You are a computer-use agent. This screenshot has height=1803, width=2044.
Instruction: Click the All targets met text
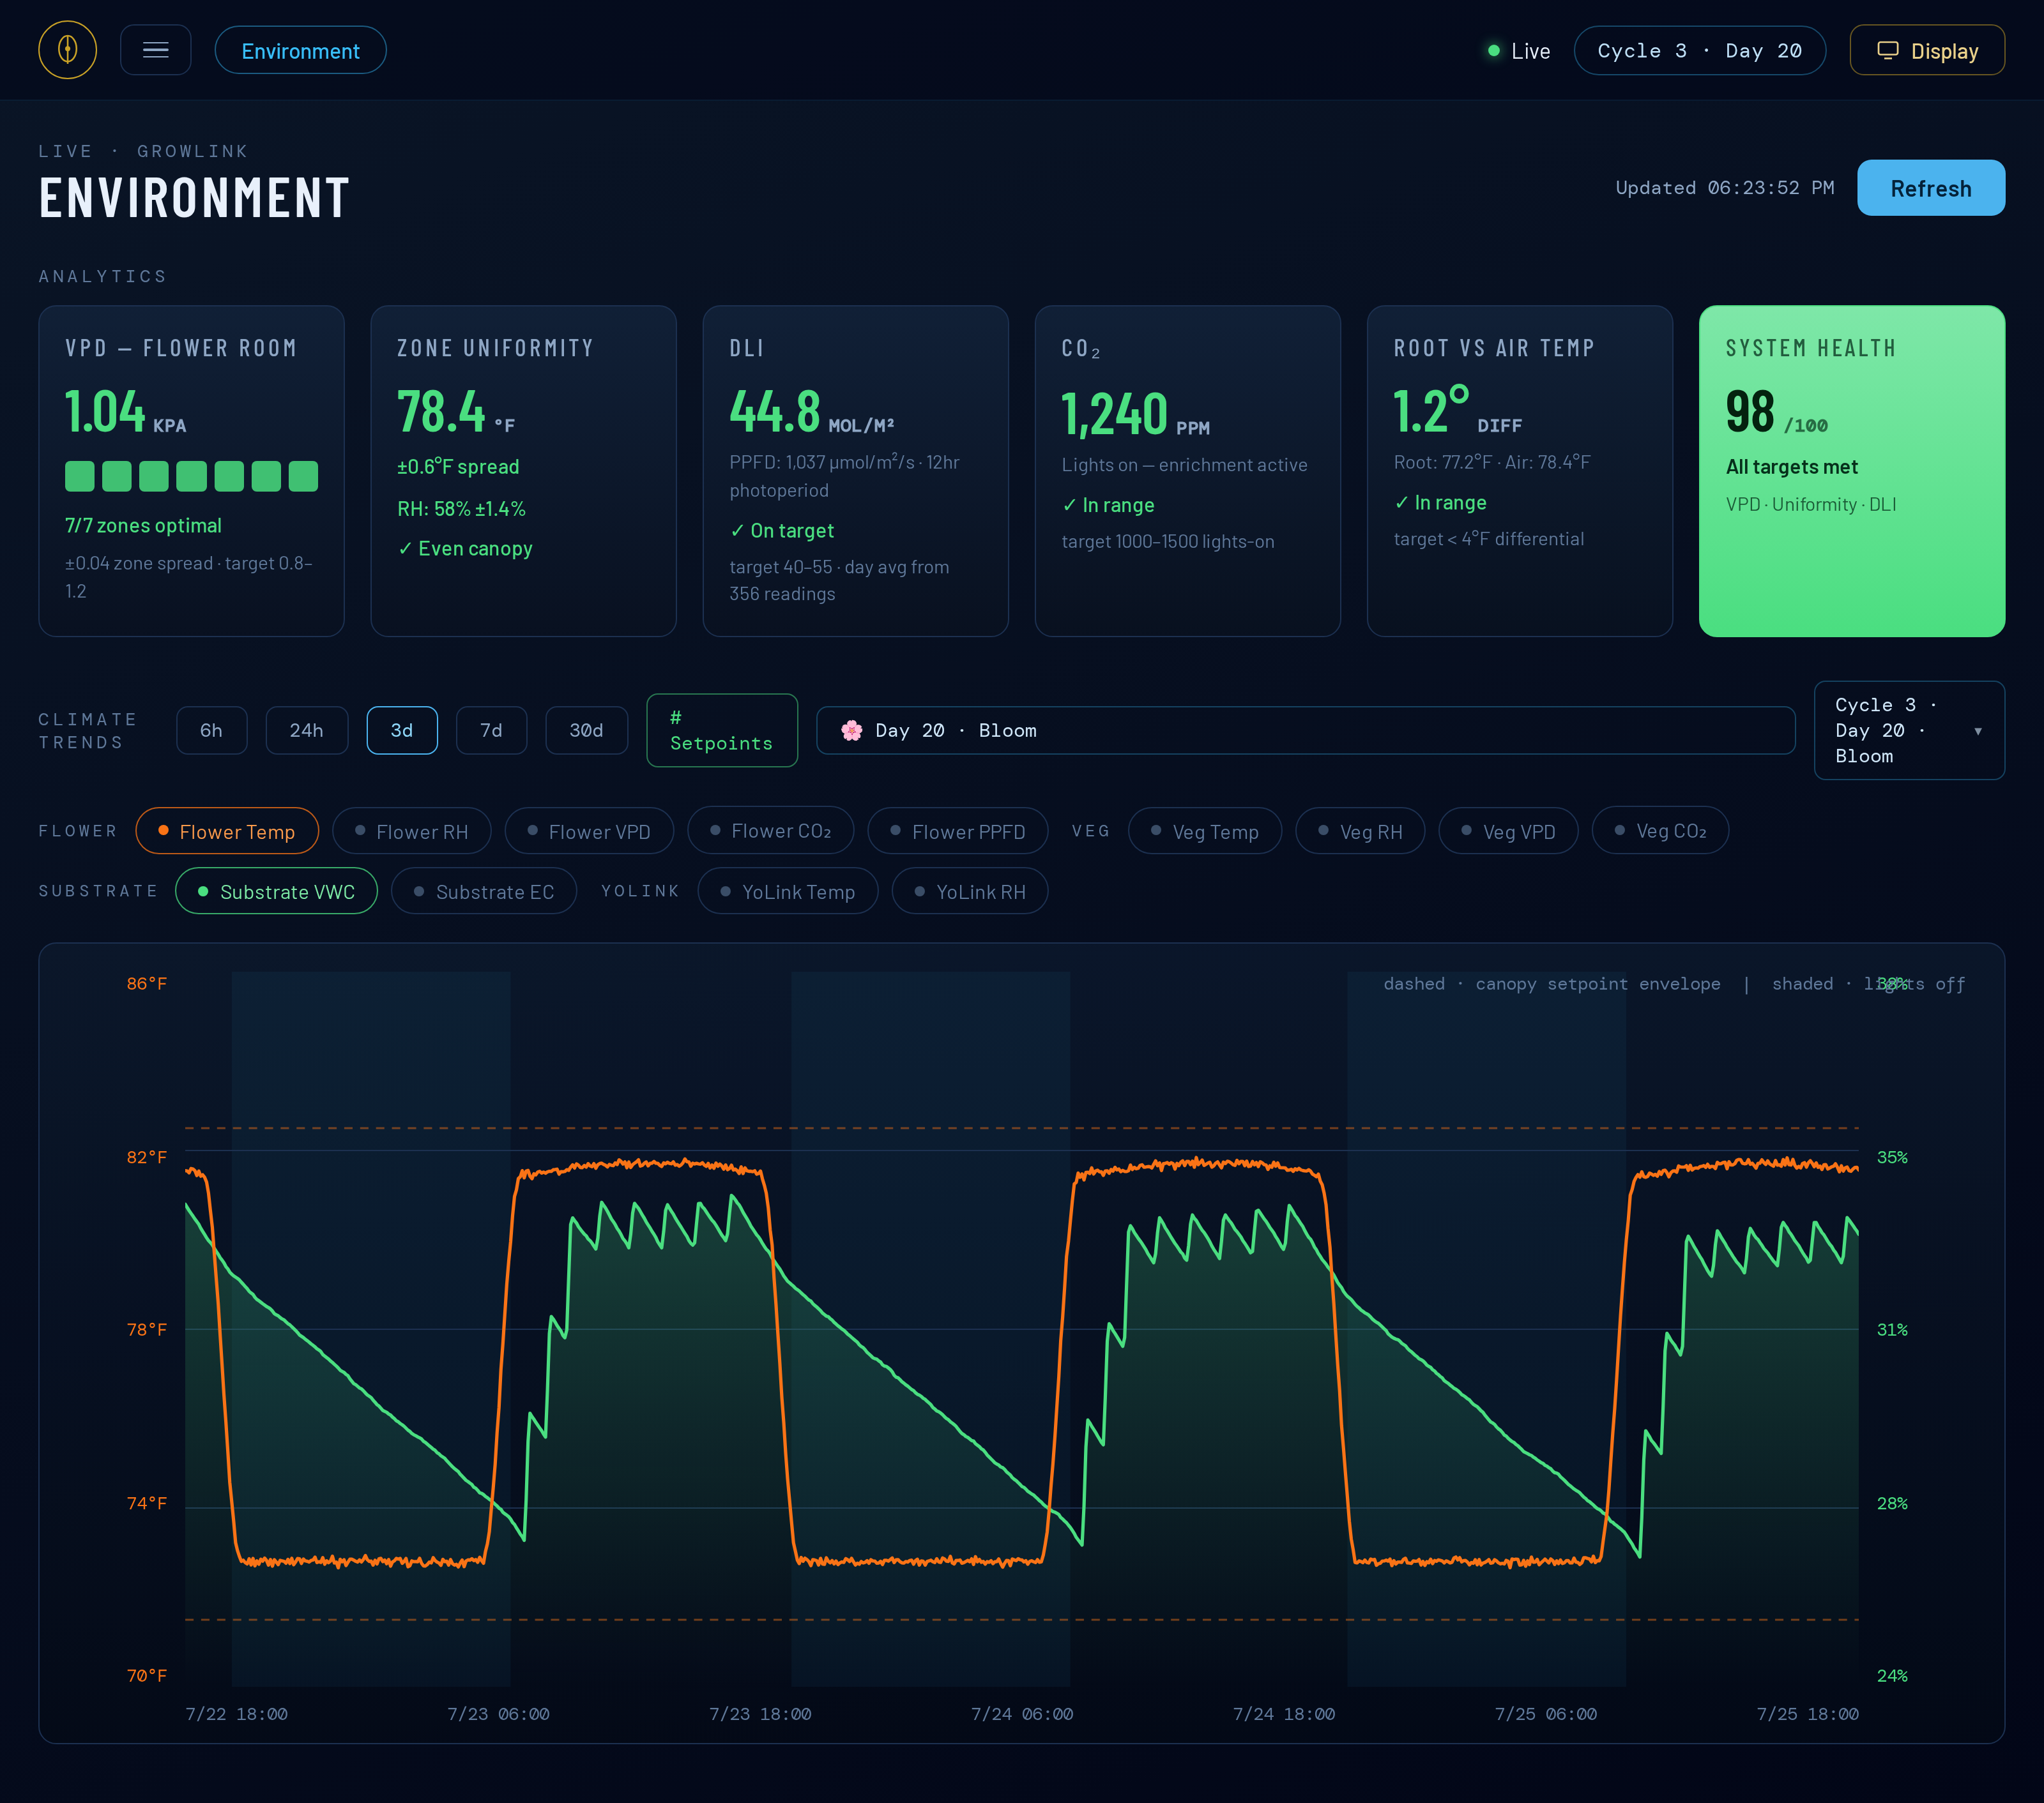(1792, 467)
